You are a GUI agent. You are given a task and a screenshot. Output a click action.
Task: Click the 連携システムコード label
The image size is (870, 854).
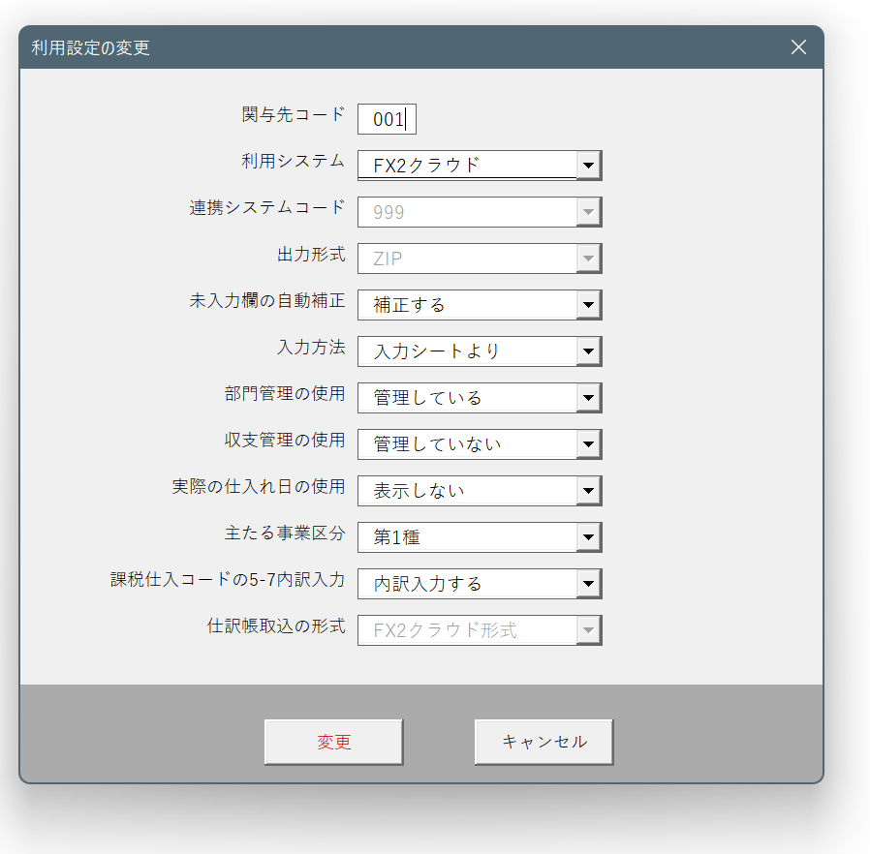tap(267, 207)
